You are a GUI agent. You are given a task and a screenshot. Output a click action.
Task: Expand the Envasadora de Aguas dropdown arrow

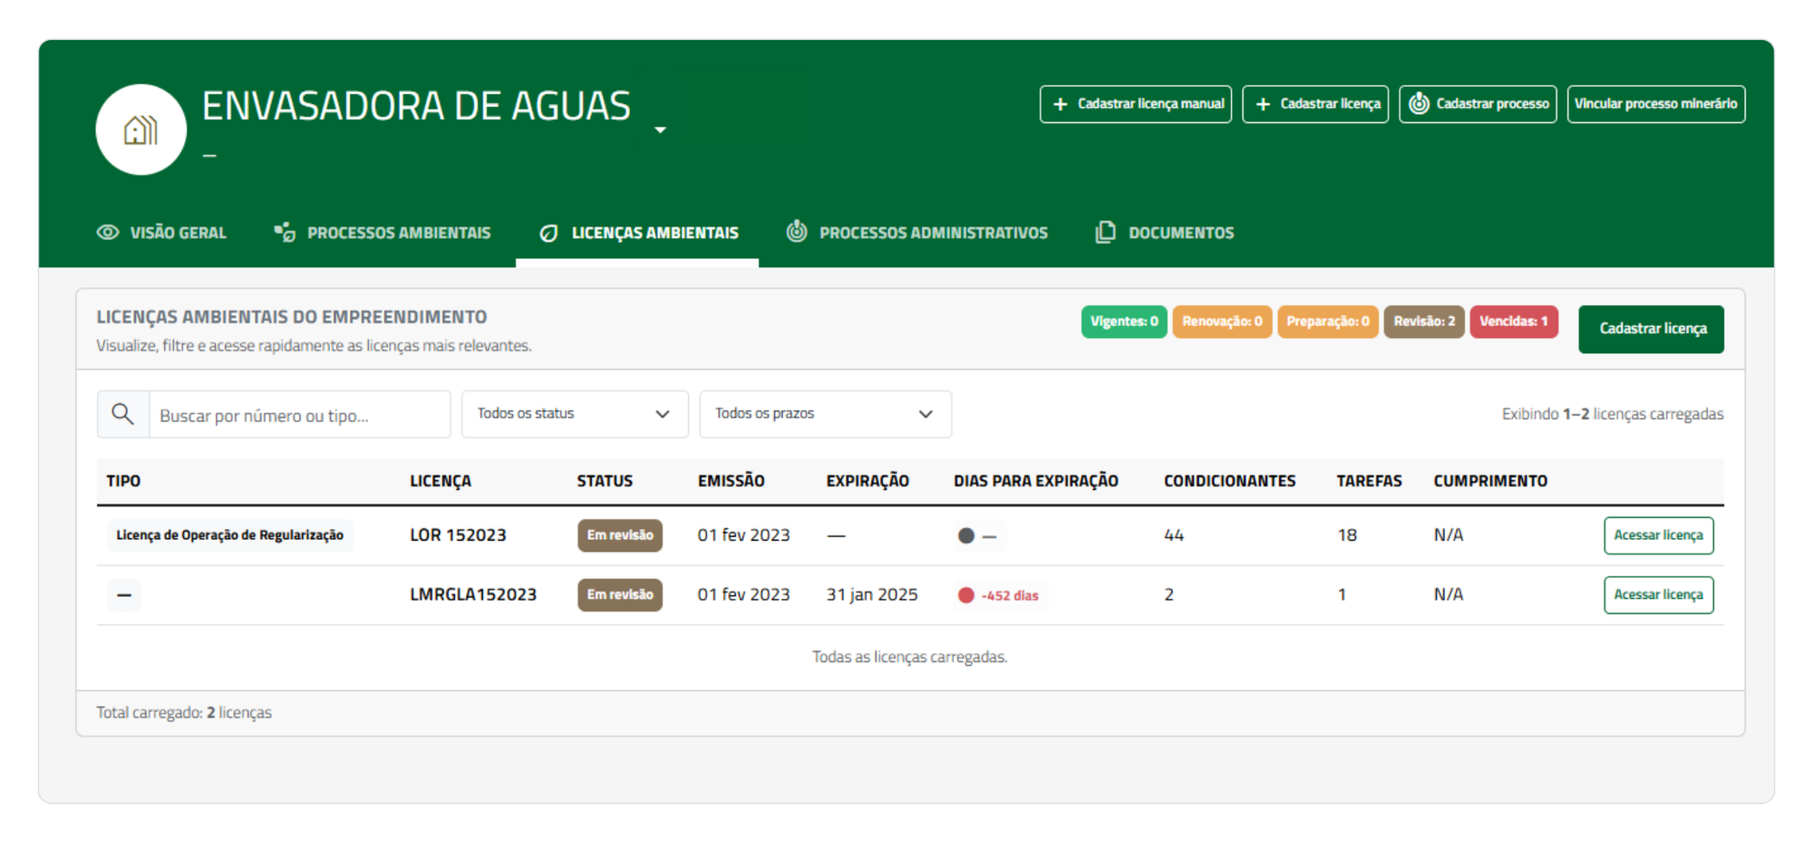tap(661, 130)
